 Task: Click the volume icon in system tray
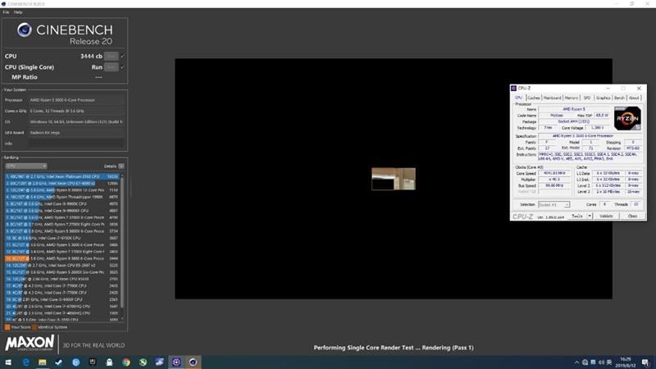click(601, 362)
